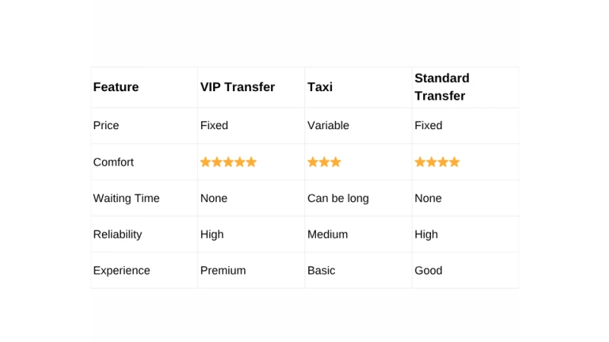Select the Price row label
This screenshot has width=609, height=342.
click(x=106, y=125)
